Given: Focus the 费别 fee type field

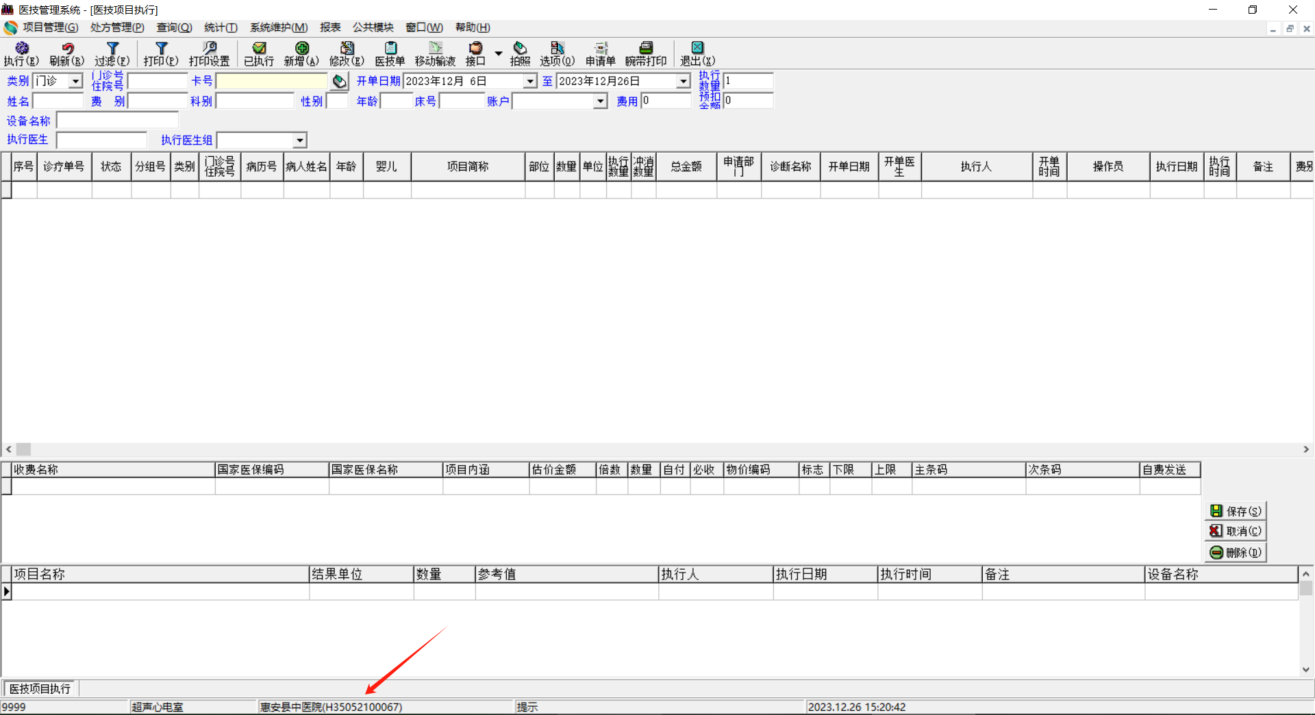Looking at the screenshot, I should point(158,101).
